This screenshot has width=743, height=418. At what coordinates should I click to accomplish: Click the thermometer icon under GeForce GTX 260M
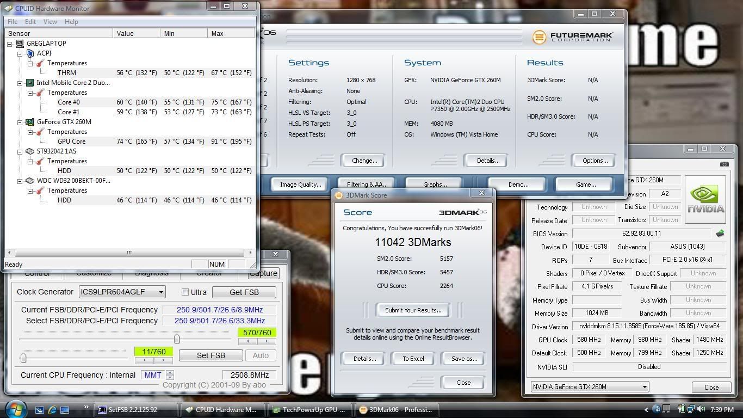pos(40,132)
